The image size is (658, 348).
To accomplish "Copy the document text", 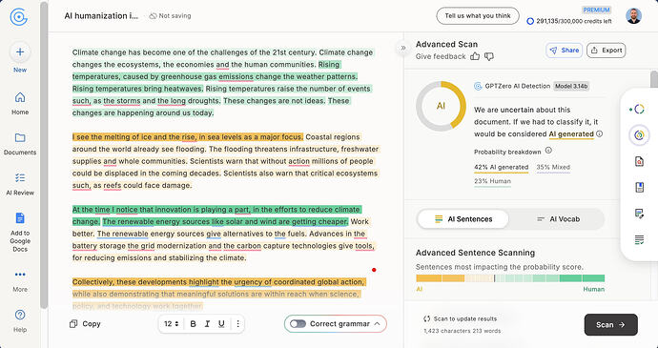I will pos(85,323).
